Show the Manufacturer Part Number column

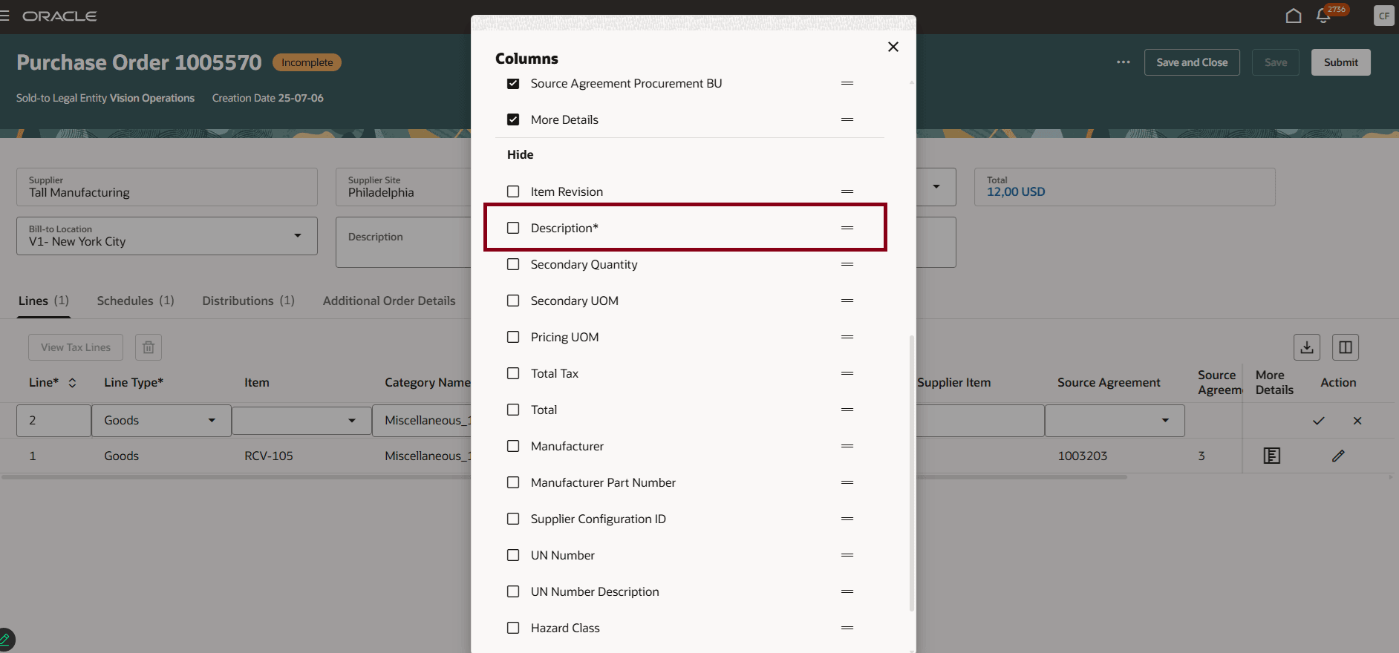(513, 482)
